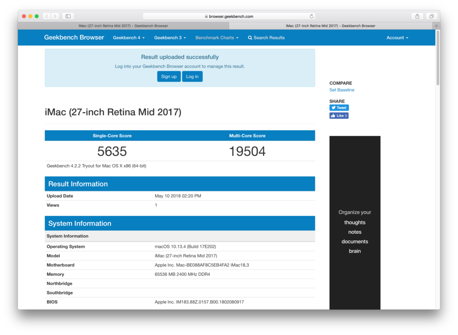Click the Safari forward arrow
This screenshot has height=335, width=458.
55,17
